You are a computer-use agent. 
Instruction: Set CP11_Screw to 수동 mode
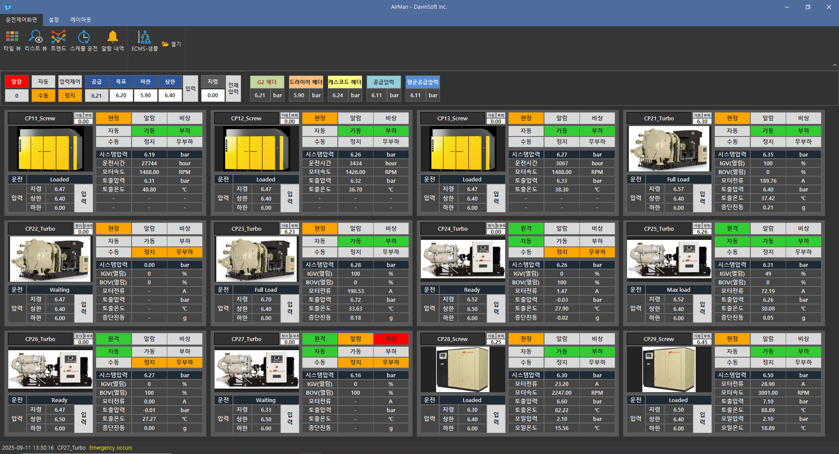(114, 142)
